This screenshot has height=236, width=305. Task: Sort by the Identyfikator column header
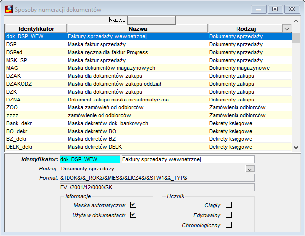coord(36,29)
